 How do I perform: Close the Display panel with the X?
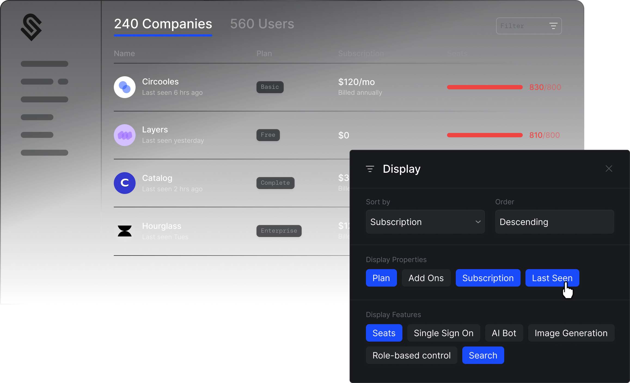pyautogui.click(x=609, y=169)
